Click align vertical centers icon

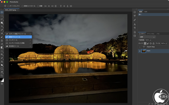pyautogui.click(x=64, y=6)
